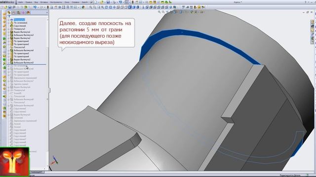Open the Вставка menu
316x177 pixels.
pyautogui.click(x=44, y=2)
